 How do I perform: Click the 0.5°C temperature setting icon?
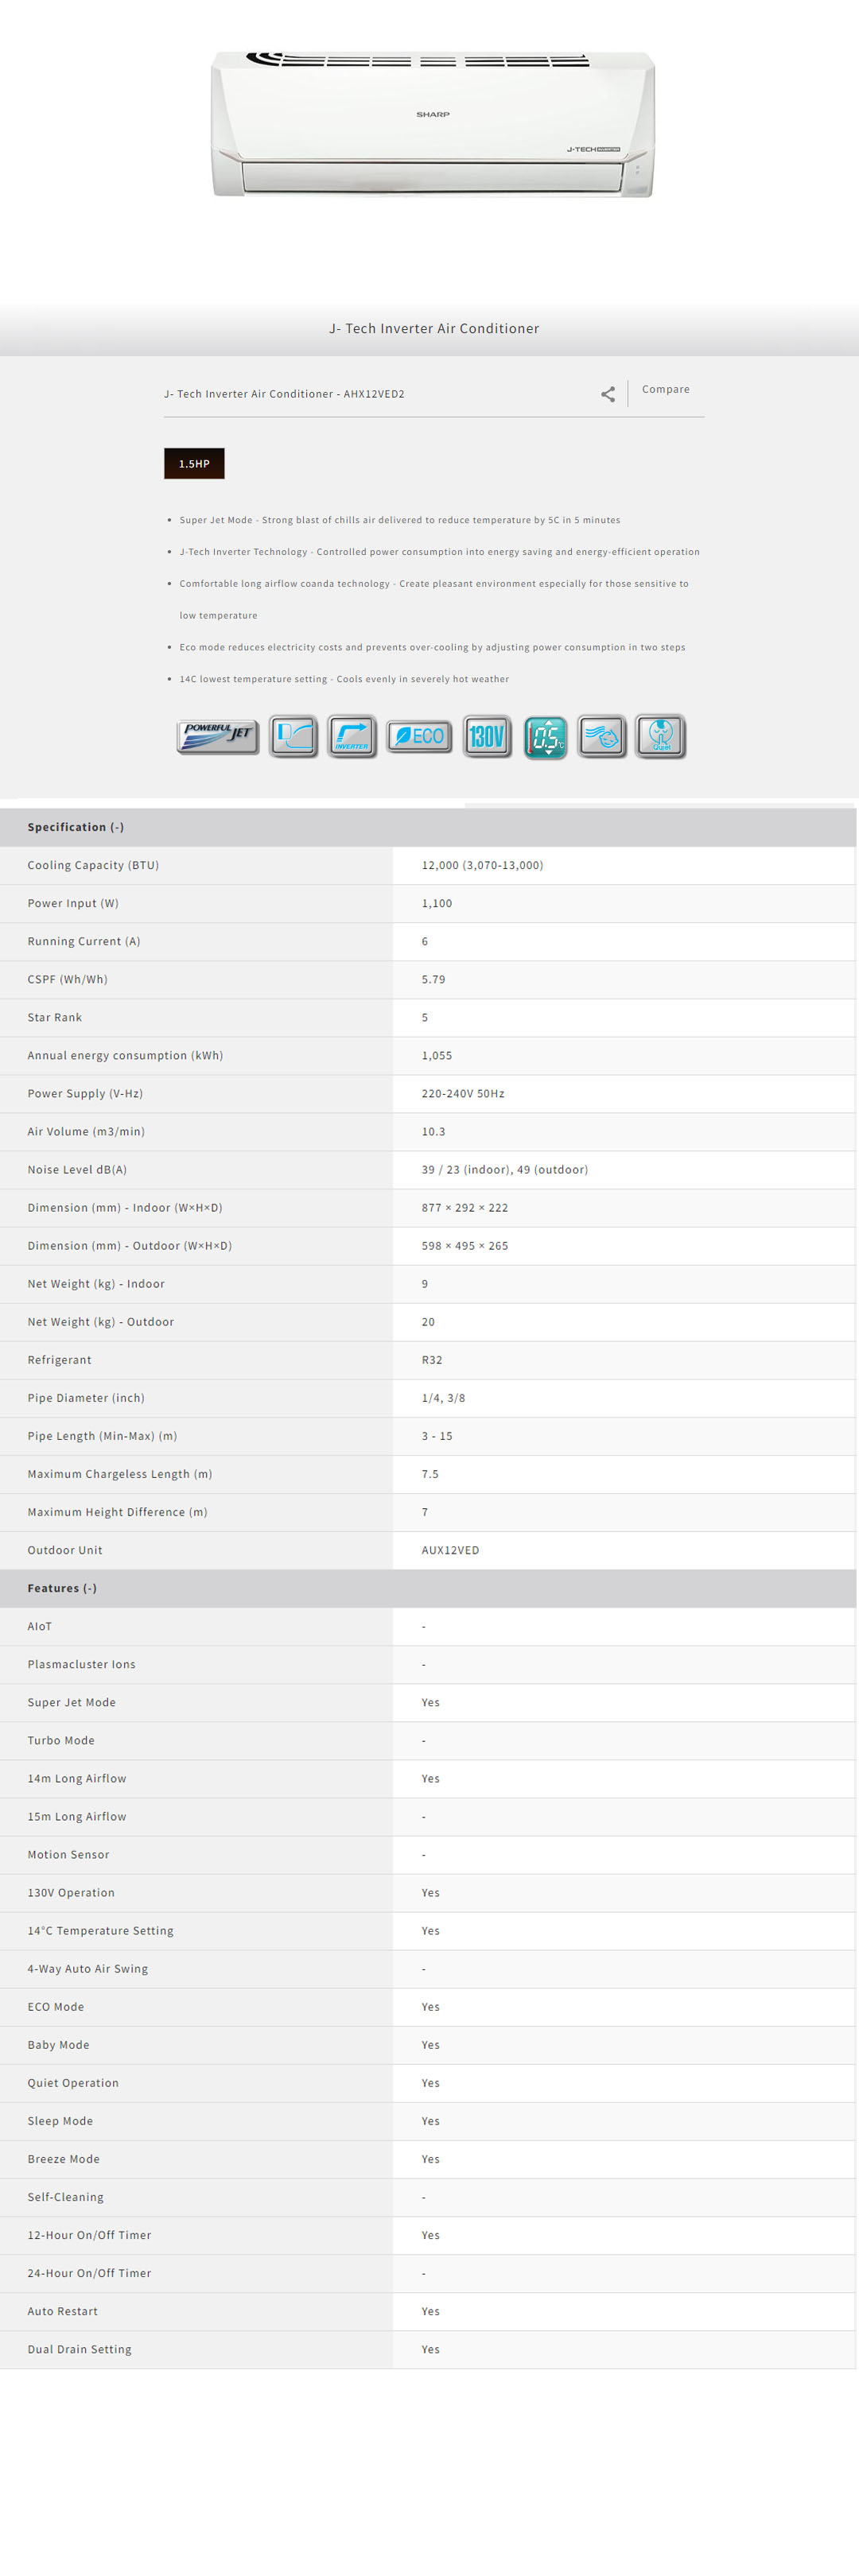point(545,738)
